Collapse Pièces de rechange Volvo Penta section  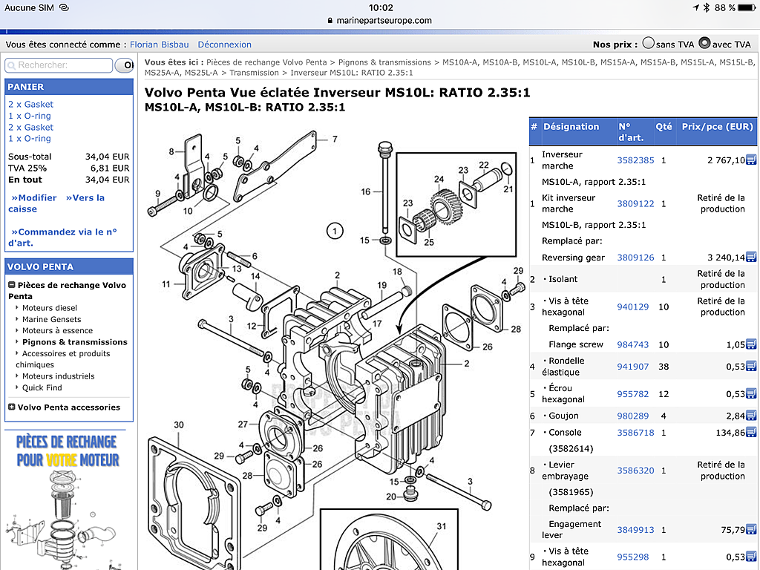coord(12,285)
